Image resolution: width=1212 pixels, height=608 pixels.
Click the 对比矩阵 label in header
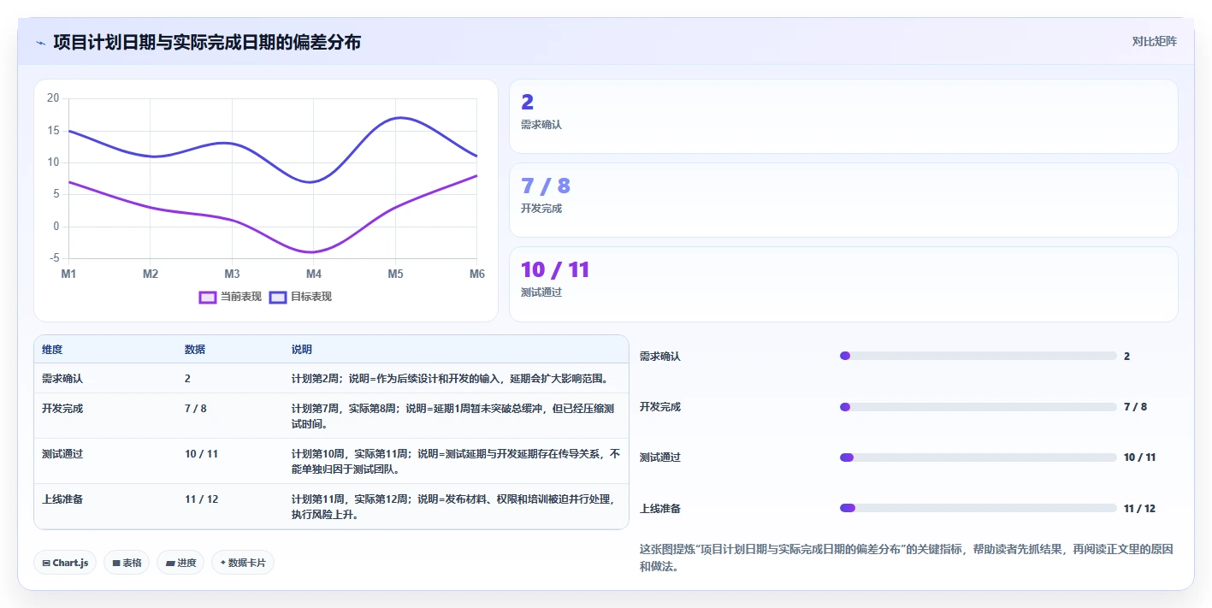pyautogui.click(x=1154, y=41)
